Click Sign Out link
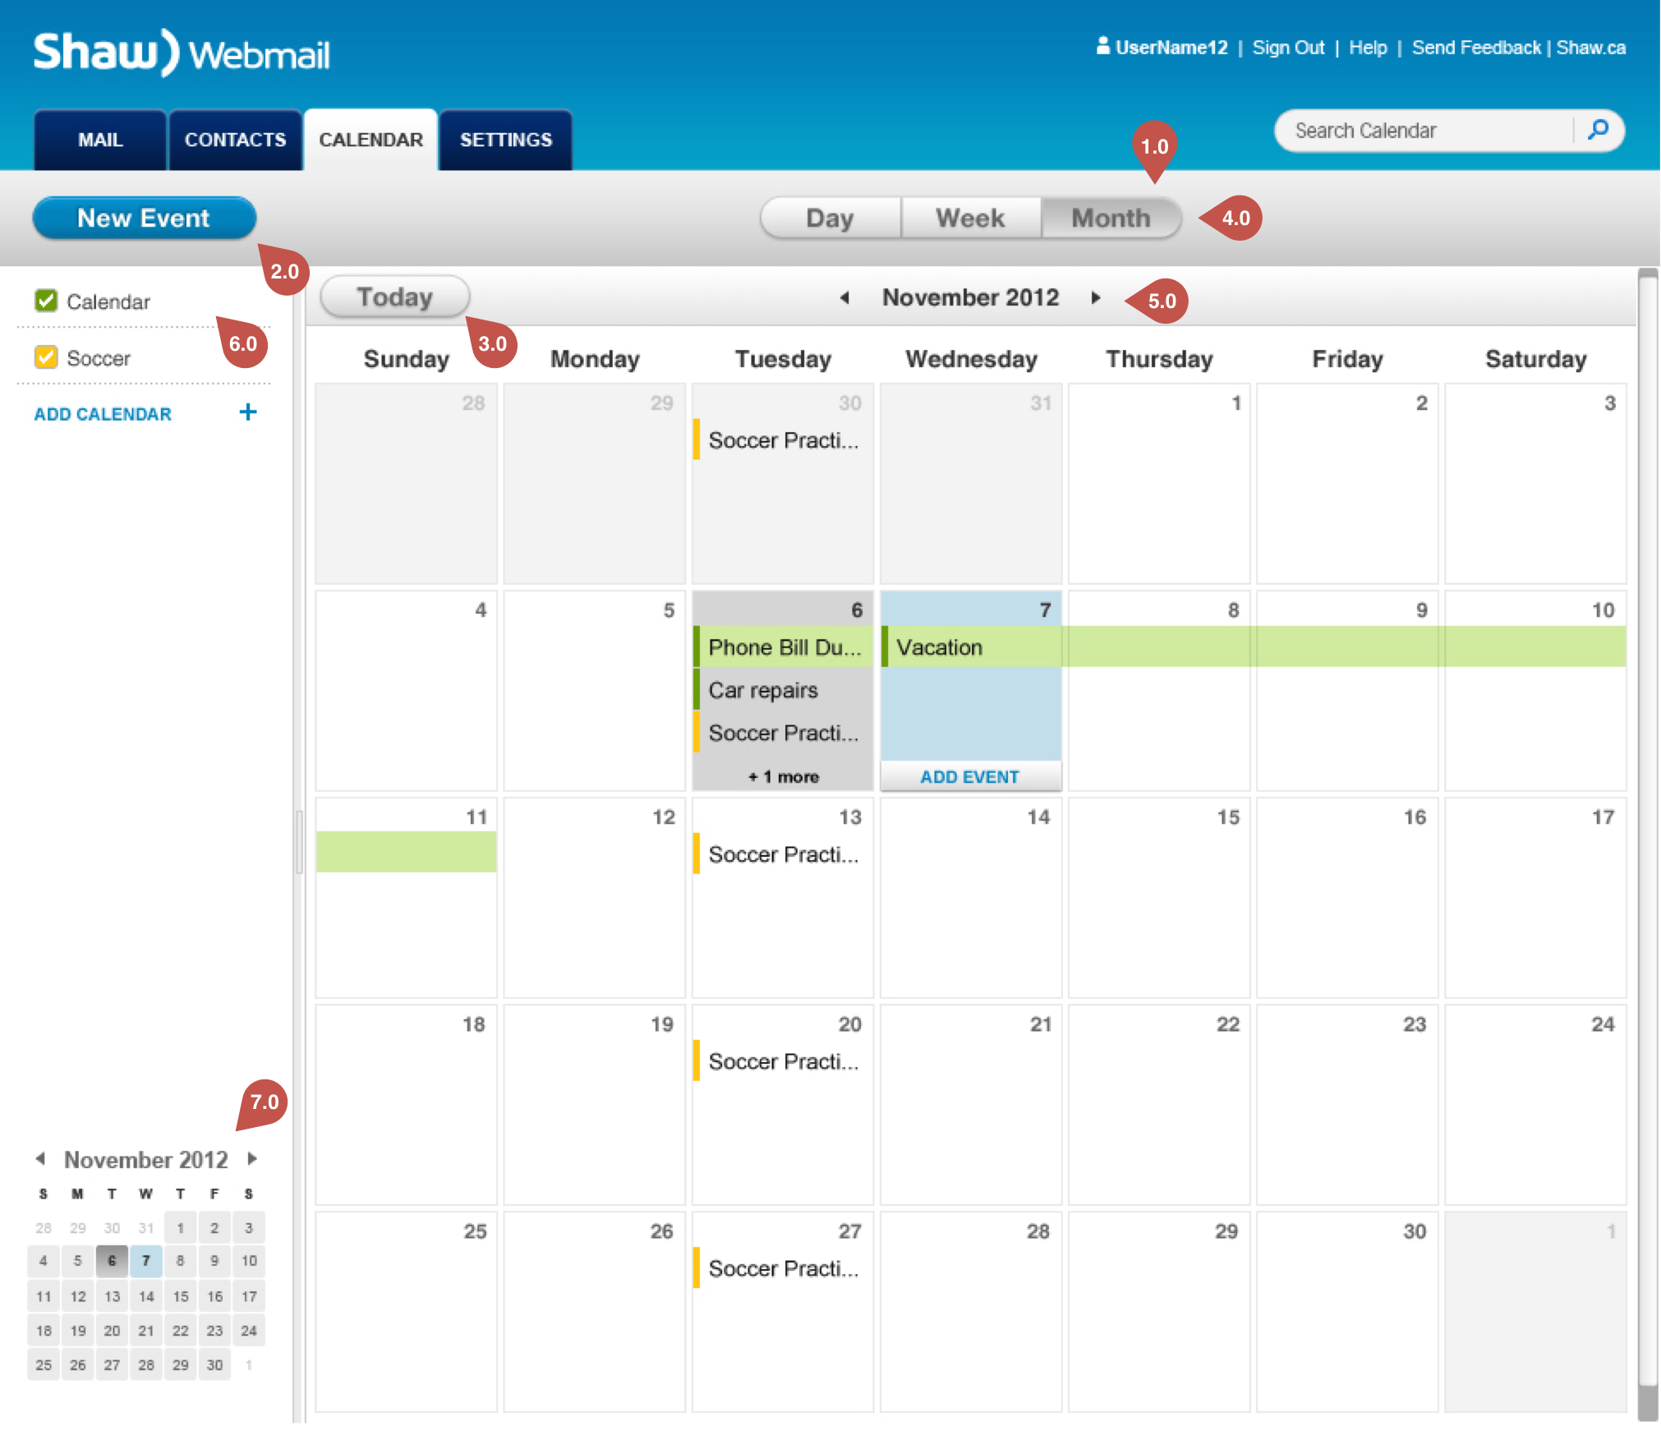 point(1288,48)
